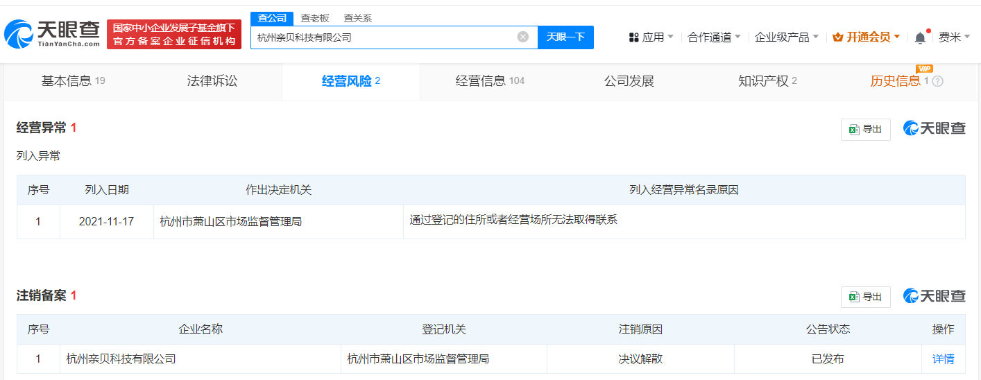
Task: Click the 公告状态 column header
Action: coord(828,329)
